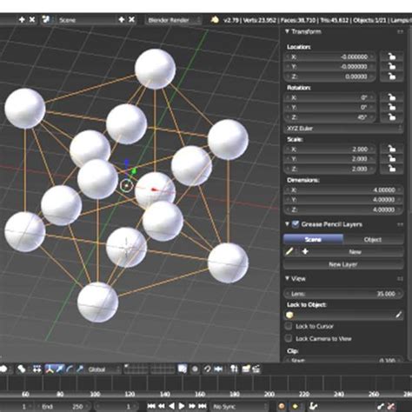Select the Object grease pencil tab
Viewport: 412px width, 412px height.
coord(373,240)
